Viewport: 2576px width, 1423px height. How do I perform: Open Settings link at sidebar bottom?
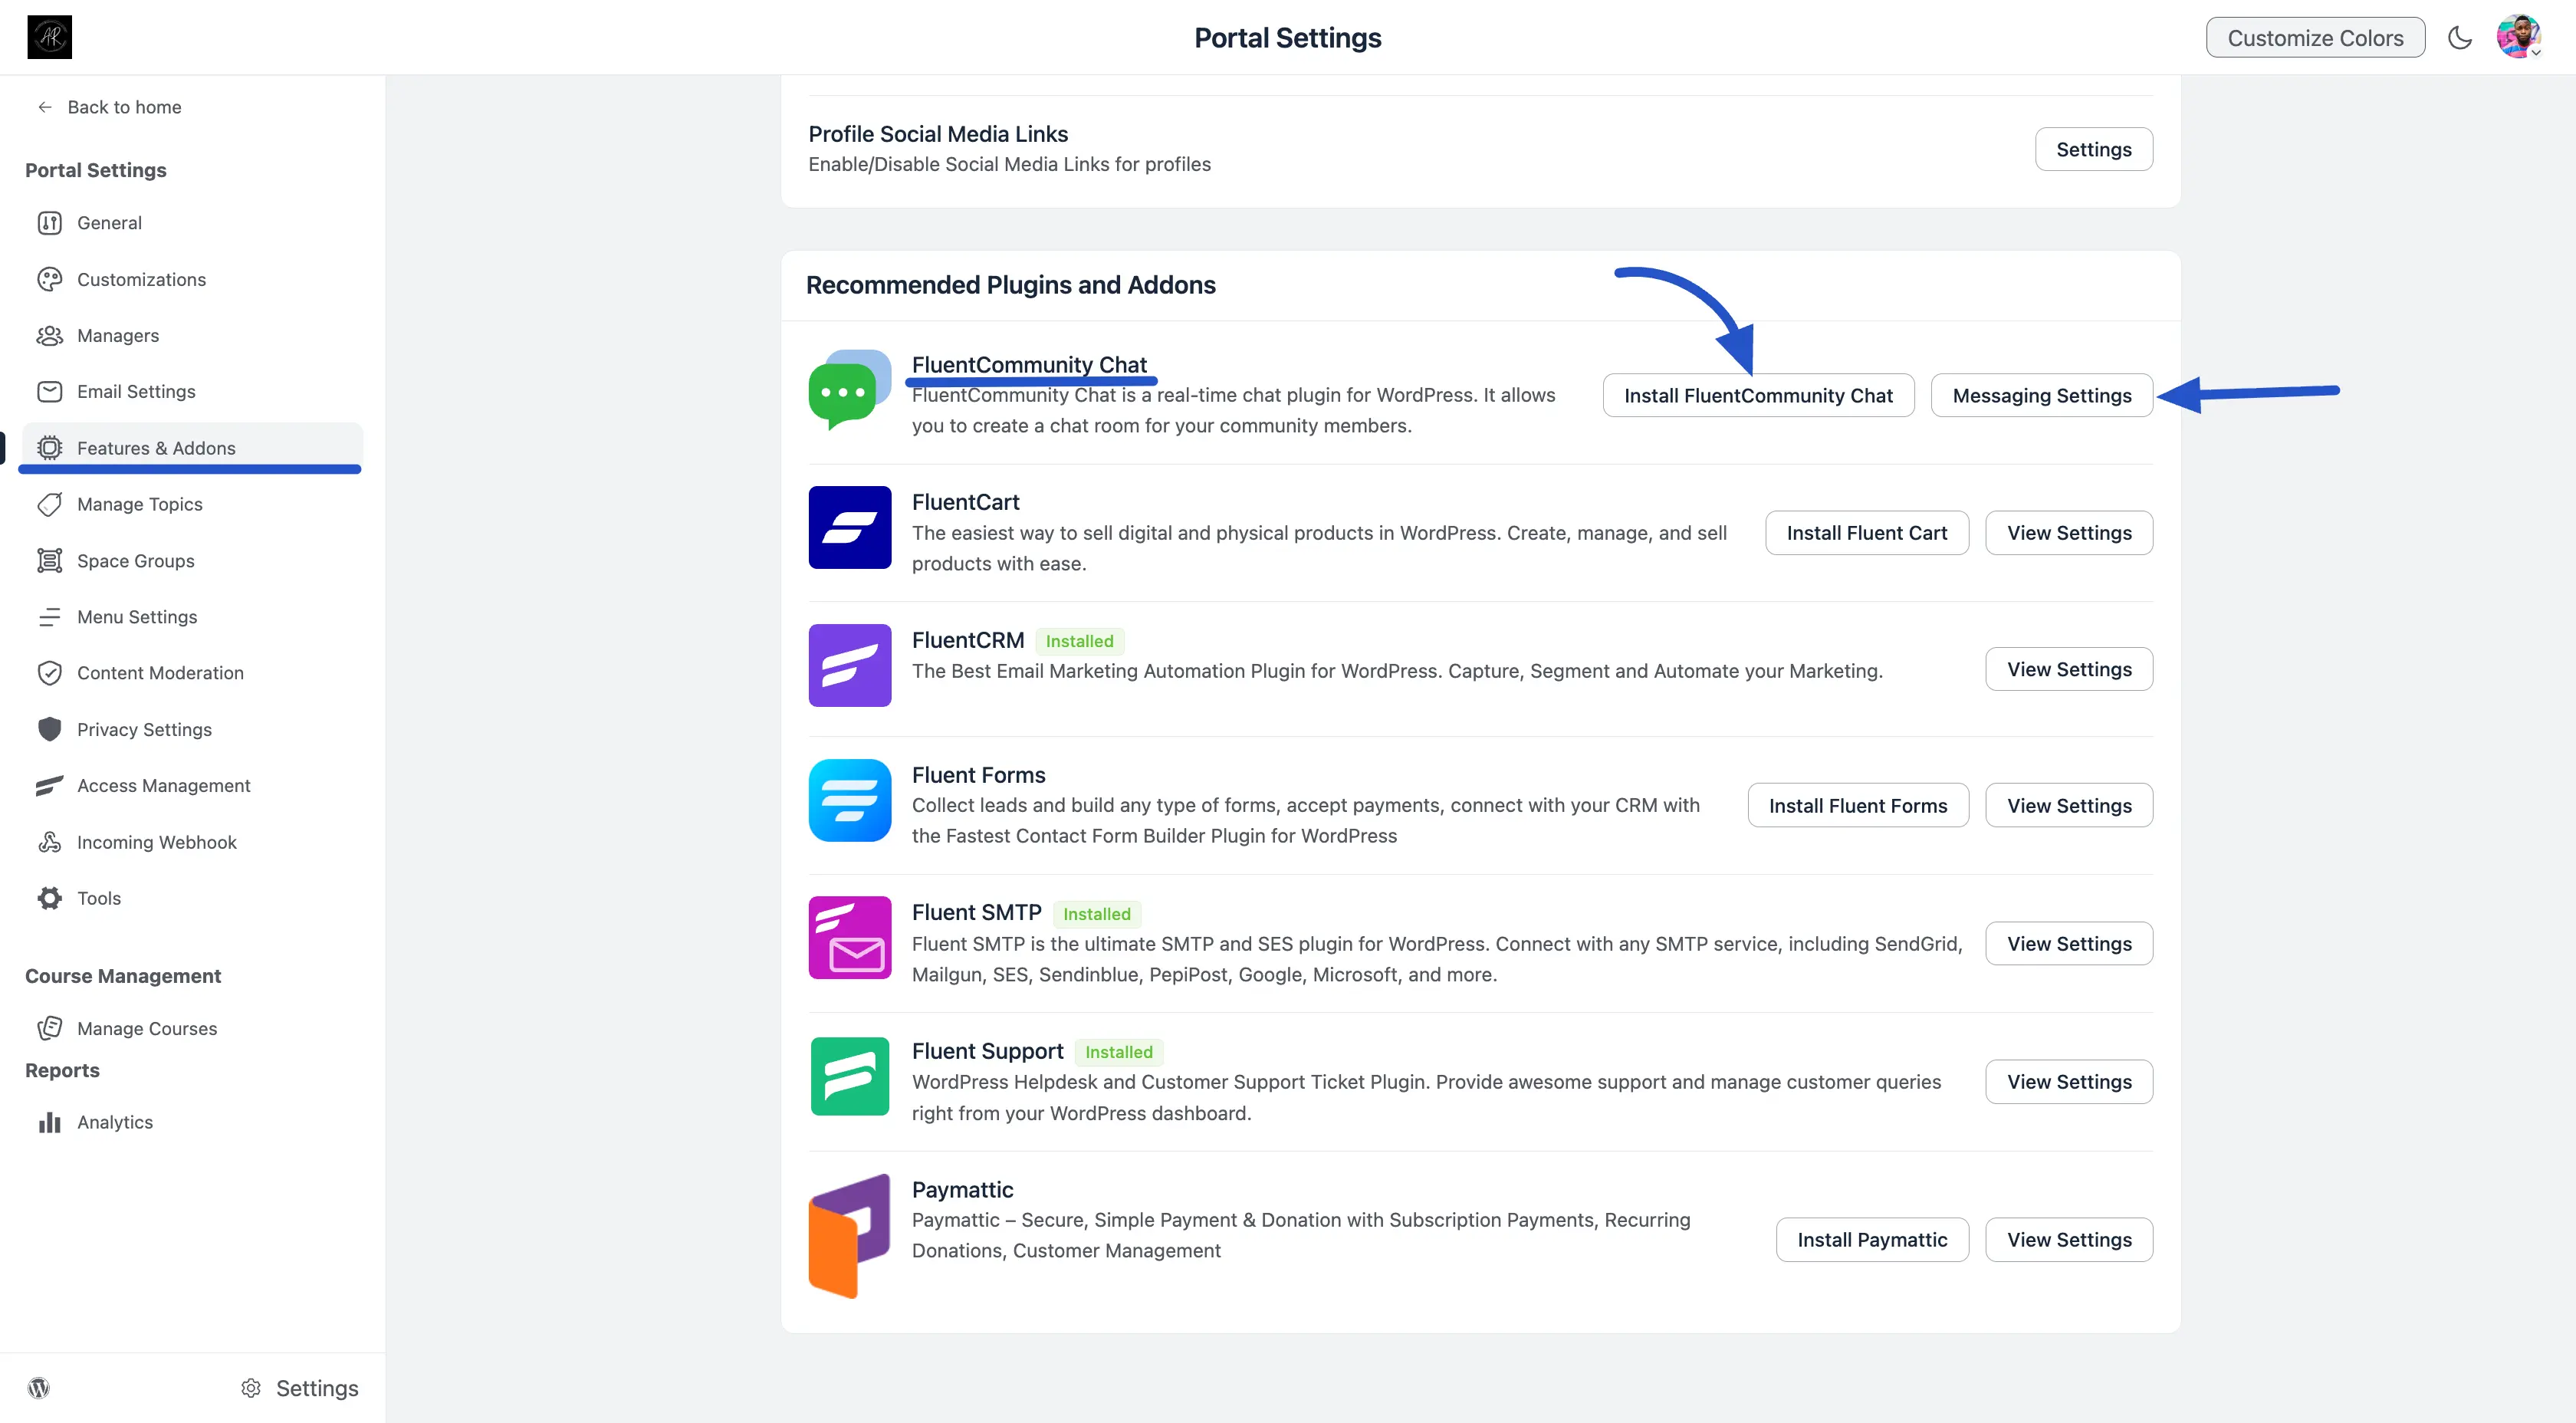tap(299, 1388)
